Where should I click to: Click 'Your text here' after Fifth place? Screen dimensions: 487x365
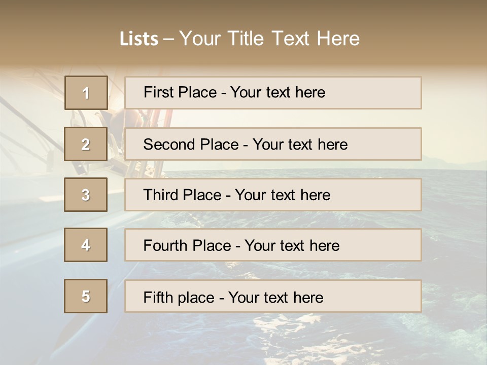(x=275, y=297)
